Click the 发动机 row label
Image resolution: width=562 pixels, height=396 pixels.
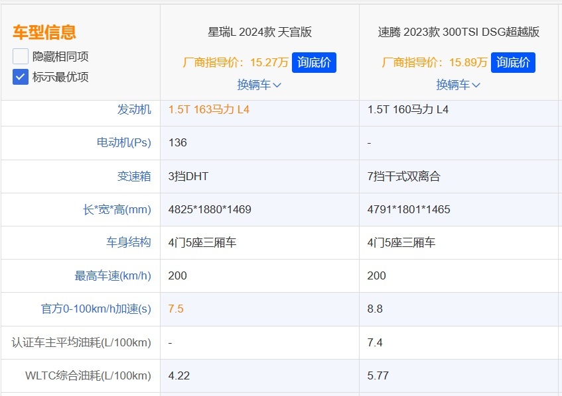point(134,109)
